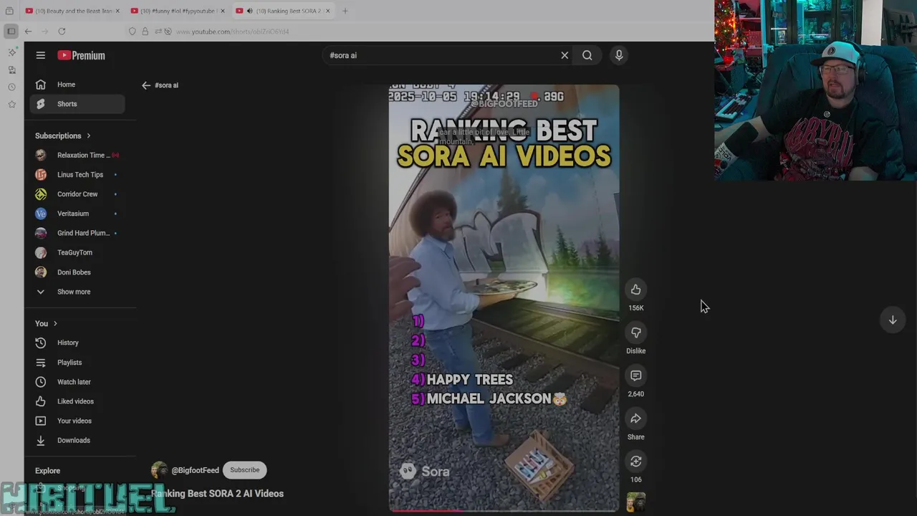Expand the You section

click(46, 323)
